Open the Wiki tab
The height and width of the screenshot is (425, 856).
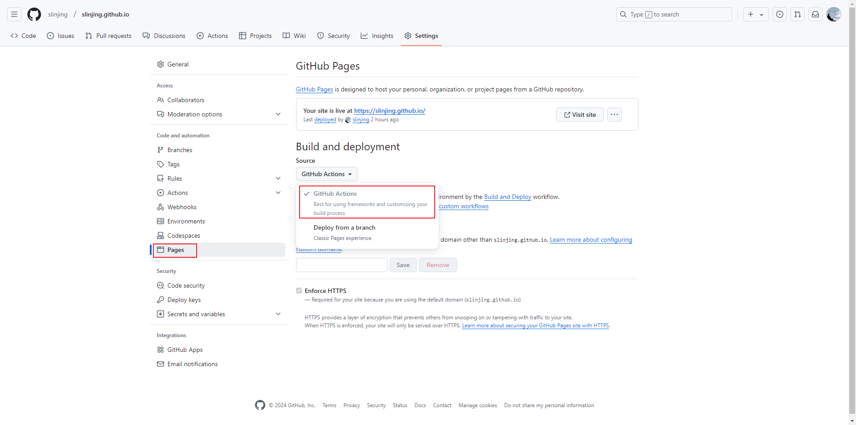pos(294,36)
